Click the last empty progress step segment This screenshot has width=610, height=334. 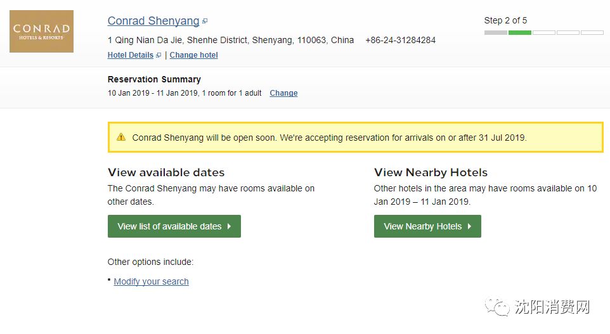point(592,32)
